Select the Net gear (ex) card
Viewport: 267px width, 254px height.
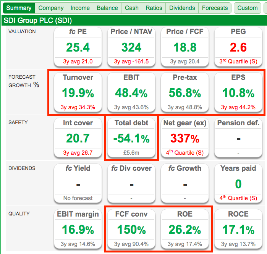[x=185, y=138]
